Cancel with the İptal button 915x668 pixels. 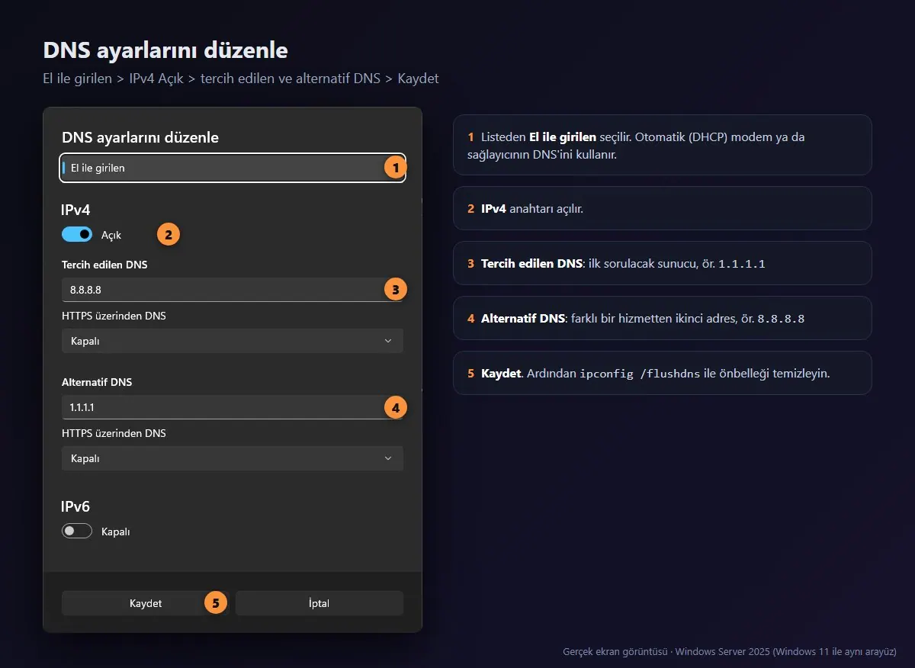click(x=319, y=603)
